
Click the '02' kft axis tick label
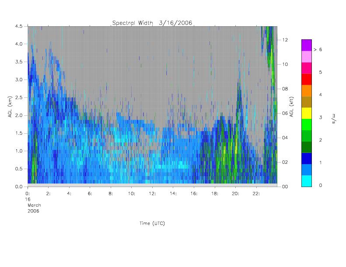click(x=285, y=162)
